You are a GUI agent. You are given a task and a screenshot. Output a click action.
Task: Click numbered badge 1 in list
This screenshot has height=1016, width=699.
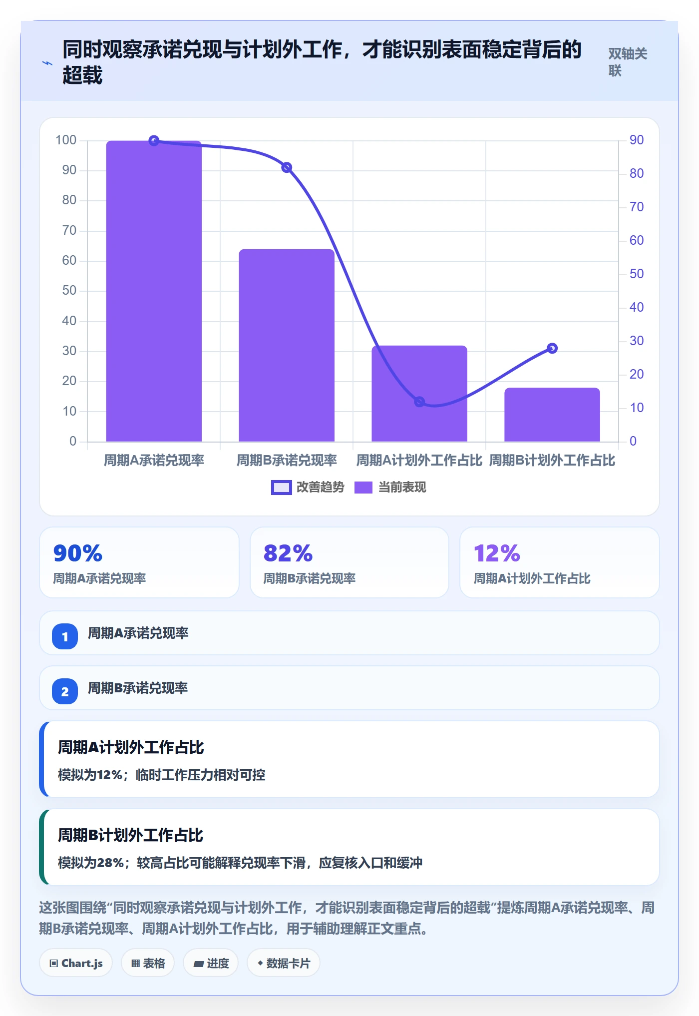click(x=65, y=636)
